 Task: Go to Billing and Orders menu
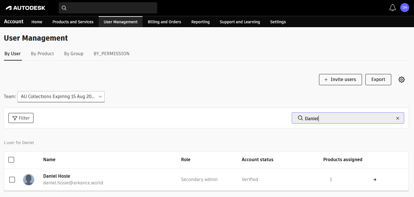164,22
